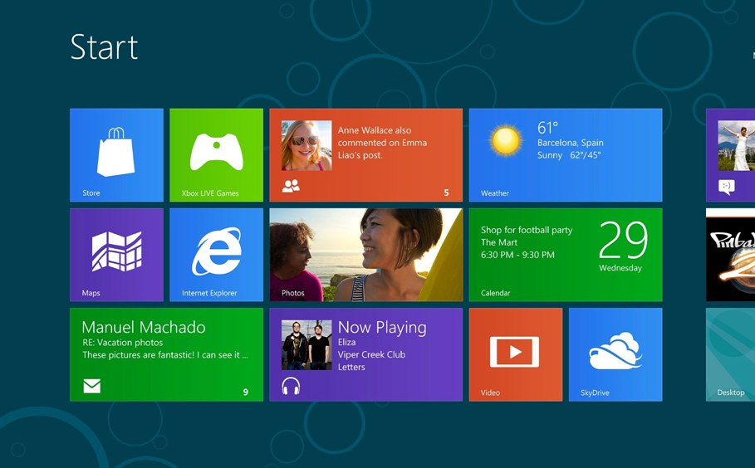Launch Xbox LIVE Games controller tile
The height and width of the screenshot is (468, 755).
[x=216, y=155]
